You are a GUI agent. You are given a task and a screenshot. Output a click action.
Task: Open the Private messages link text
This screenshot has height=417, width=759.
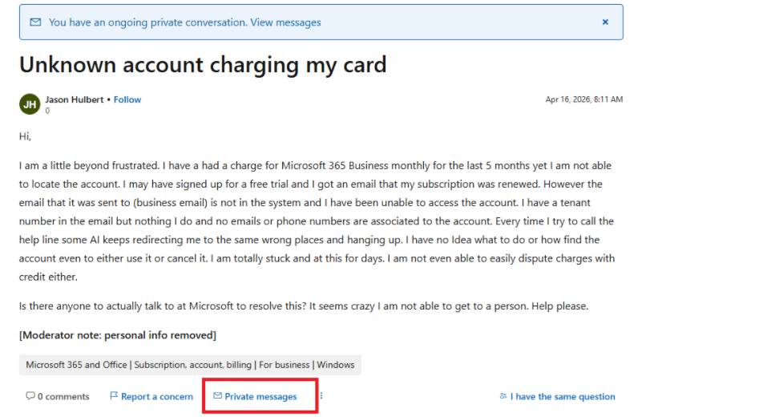click(260, 397)
